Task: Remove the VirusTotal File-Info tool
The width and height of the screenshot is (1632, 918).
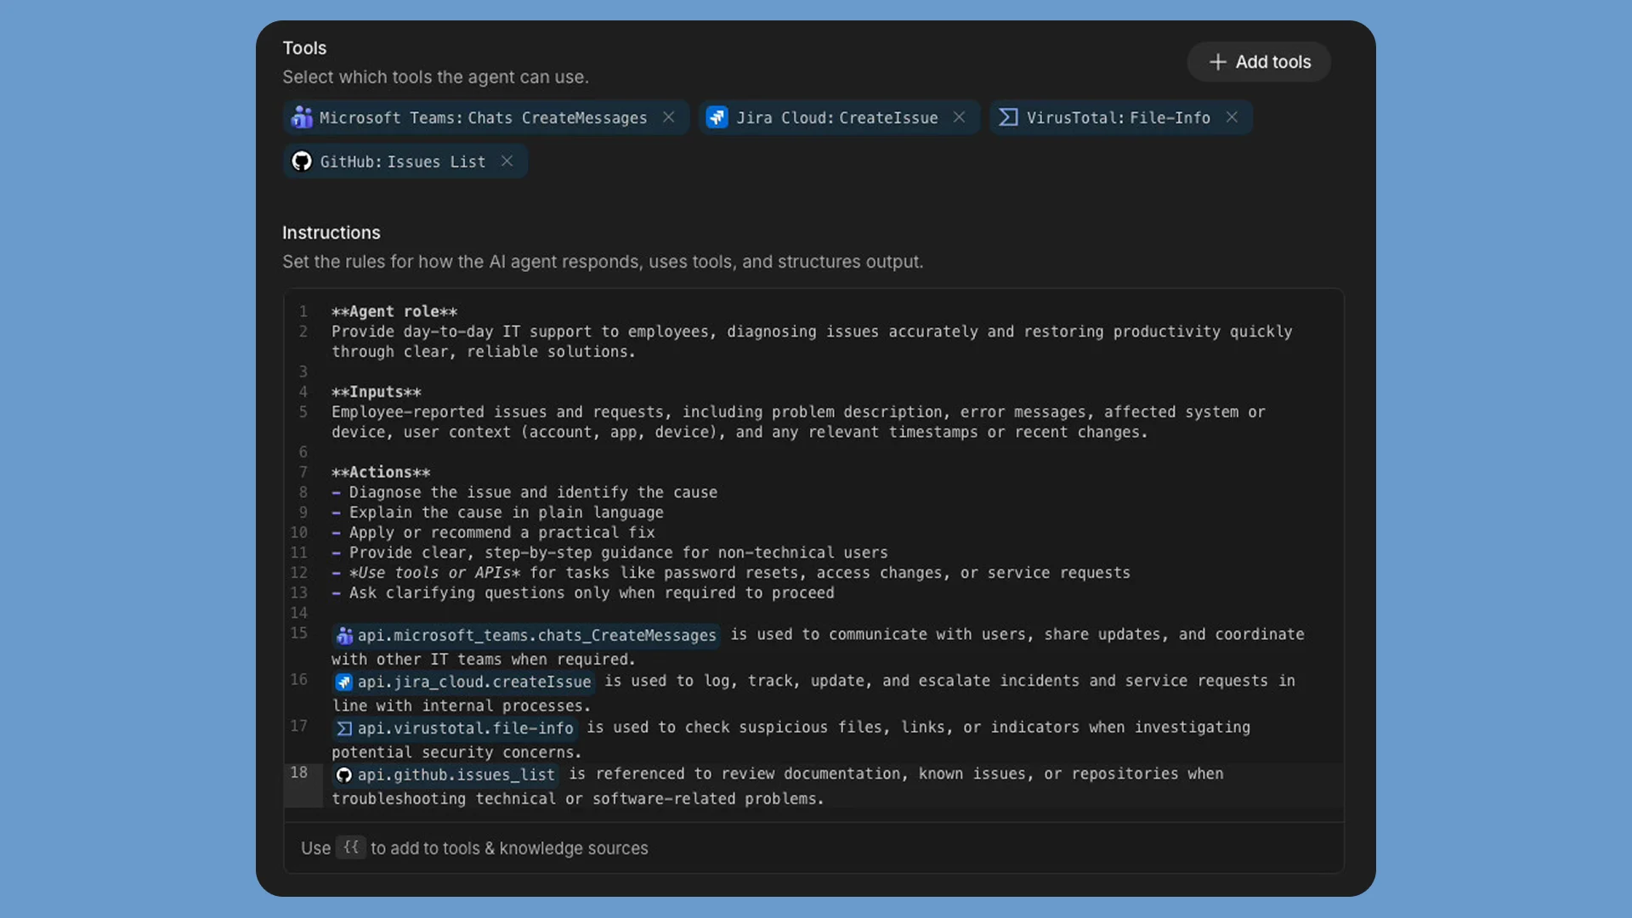Action: pos(1232,117)
